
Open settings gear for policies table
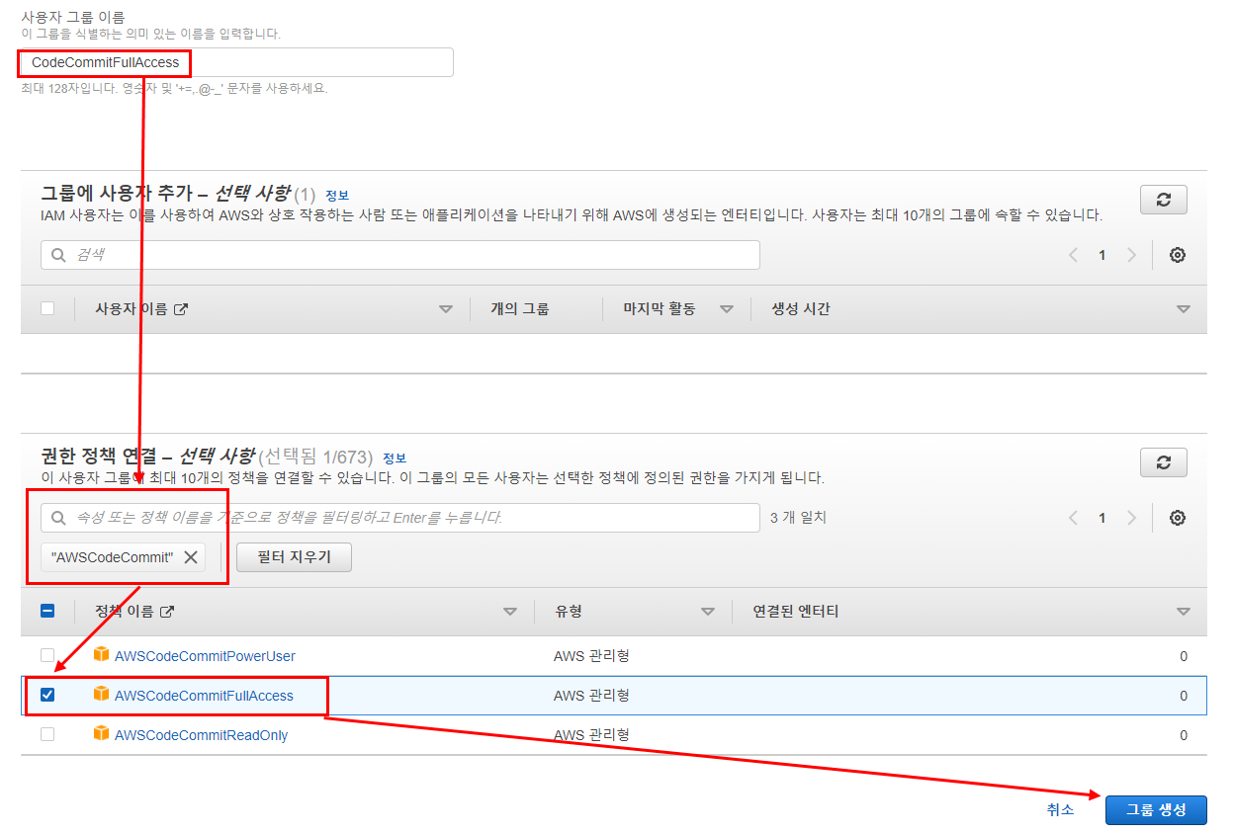point(1178,518)
